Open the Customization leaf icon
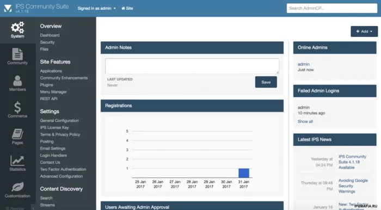The image size is (381, 210). (17, 187)
